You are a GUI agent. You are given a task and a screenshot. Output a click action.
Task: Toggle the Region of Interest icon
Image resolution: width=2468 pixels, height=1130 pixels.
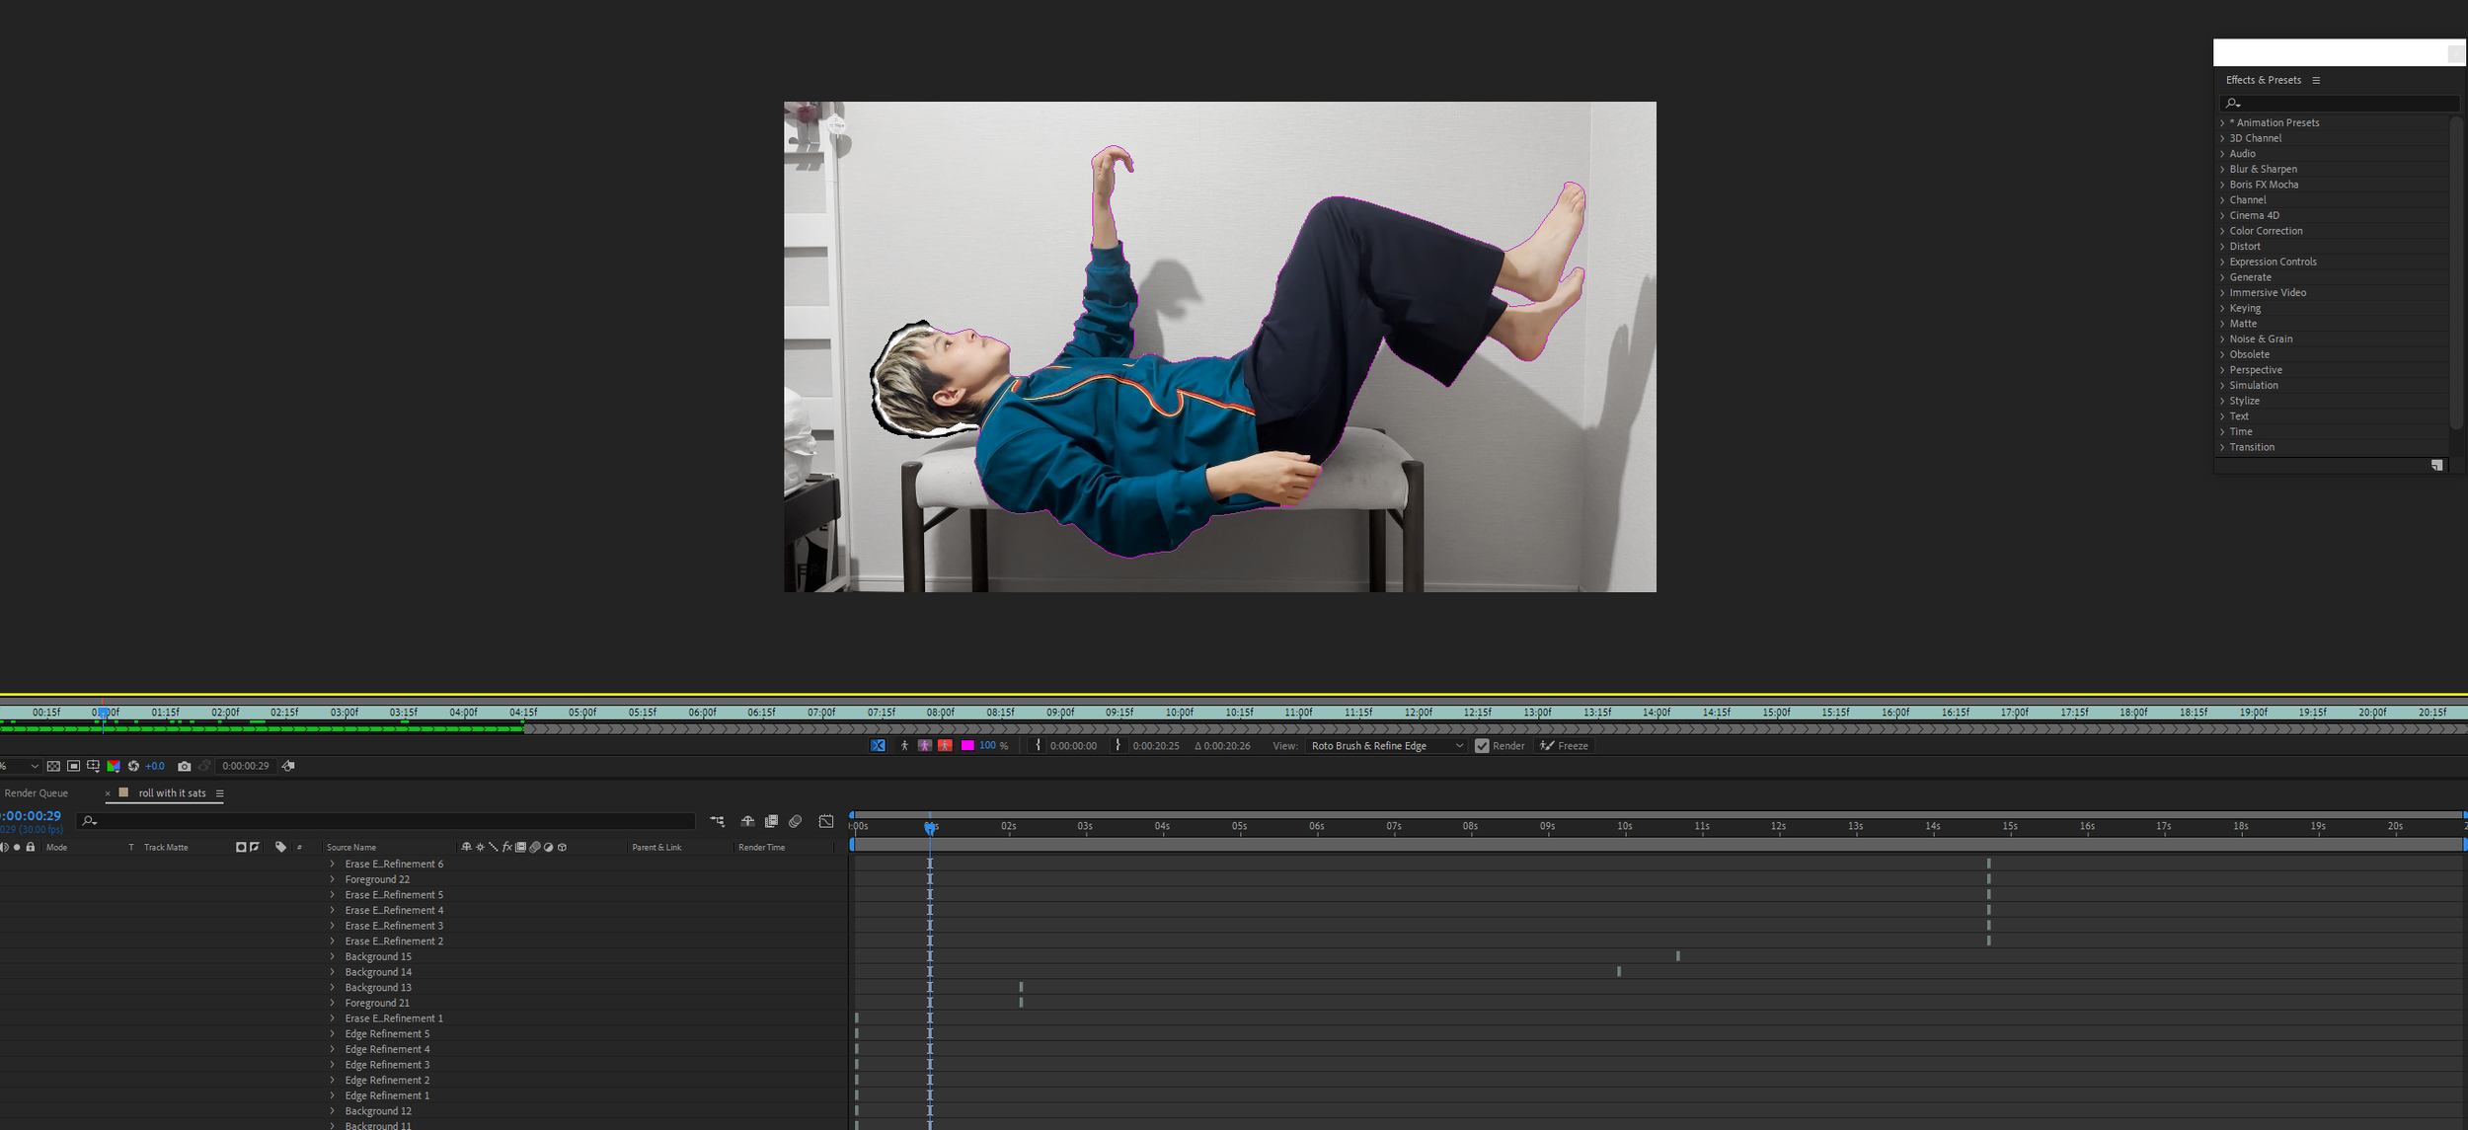[x=73, y=766]
